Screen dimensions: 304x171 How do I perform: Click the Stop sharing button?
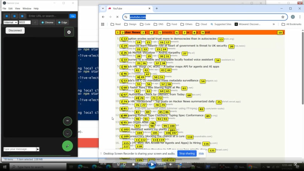[x=187, y=153]
